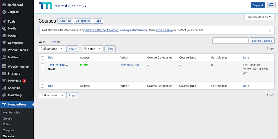The image size is (278, 139).
Task: Click the Last Modified date cell
Action: point(255,69)
